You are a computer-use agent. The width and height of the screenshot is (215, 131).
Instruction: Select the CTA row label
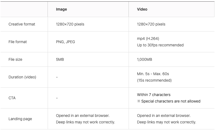pyautogui.click(x=12, y=98)
